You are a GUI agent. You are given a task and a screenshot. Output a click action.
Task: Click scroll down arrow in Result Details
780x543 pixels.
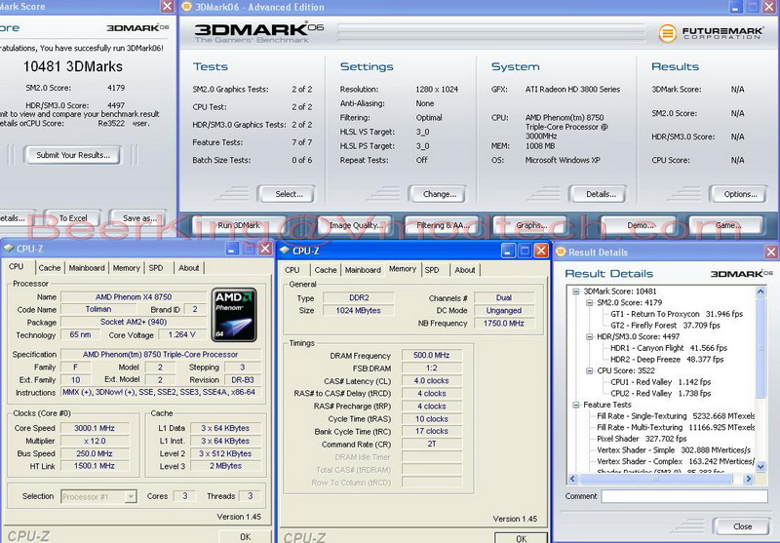click(x=760, y=467)
